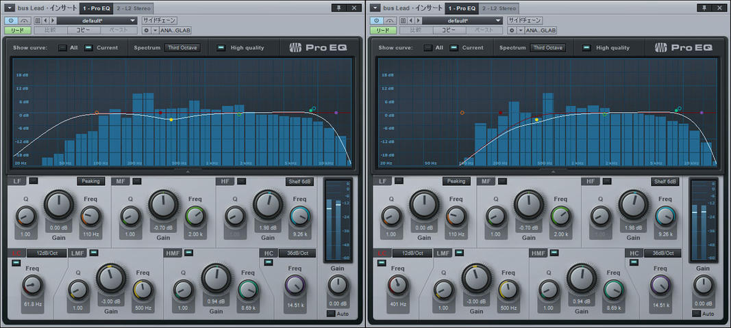Select the 1 - Pro EQ tab, right window
The width and height of the screenshot is (731, 328).
tap(462, 8)
